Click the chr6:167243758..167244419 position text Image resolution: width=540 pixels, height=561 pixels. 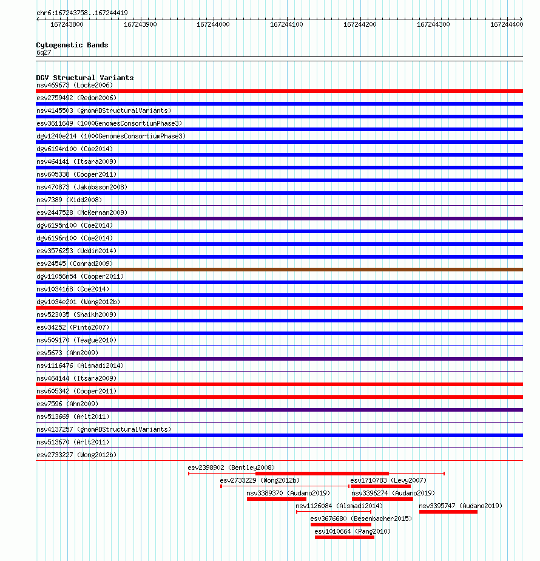pos(82,13)
